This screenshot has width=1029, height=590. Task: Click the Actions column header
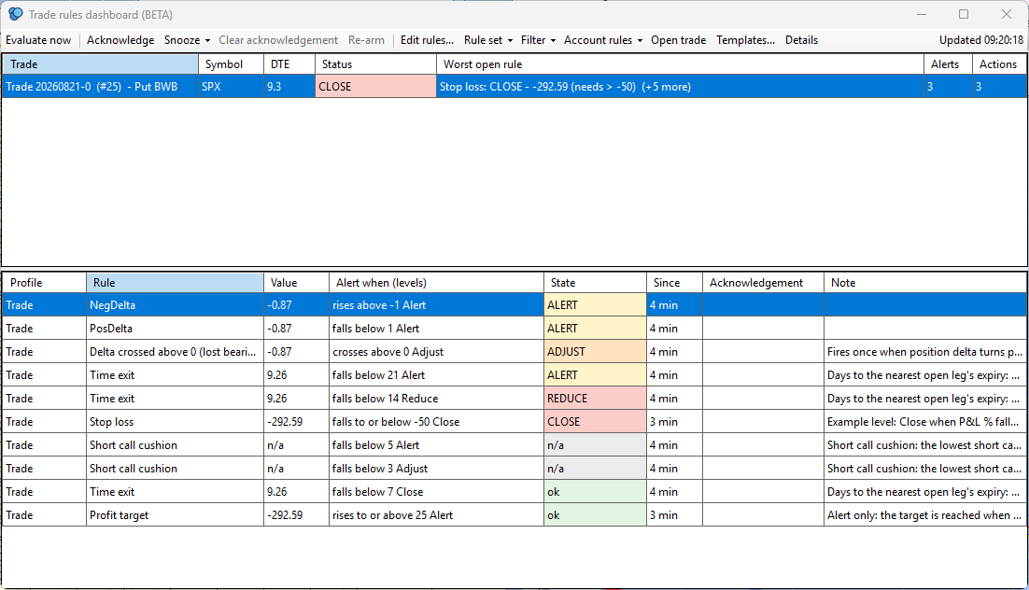click(x=999, y=64)
